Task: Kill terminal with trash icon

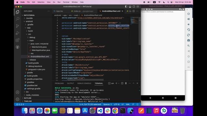Action: pyautogui.click(x=126, y=83)
